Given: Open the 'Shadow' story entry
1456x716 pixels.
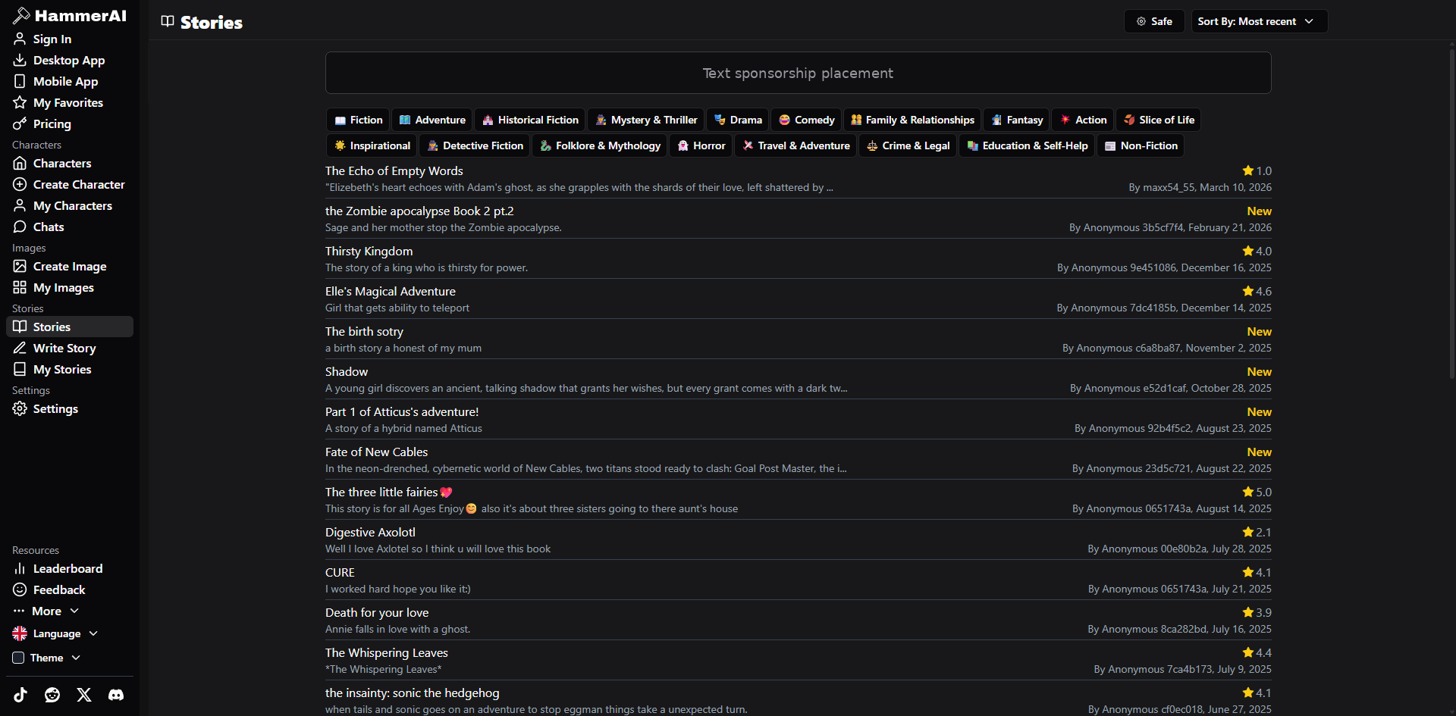Looking at the screenshot, I should tap(798, 380).
